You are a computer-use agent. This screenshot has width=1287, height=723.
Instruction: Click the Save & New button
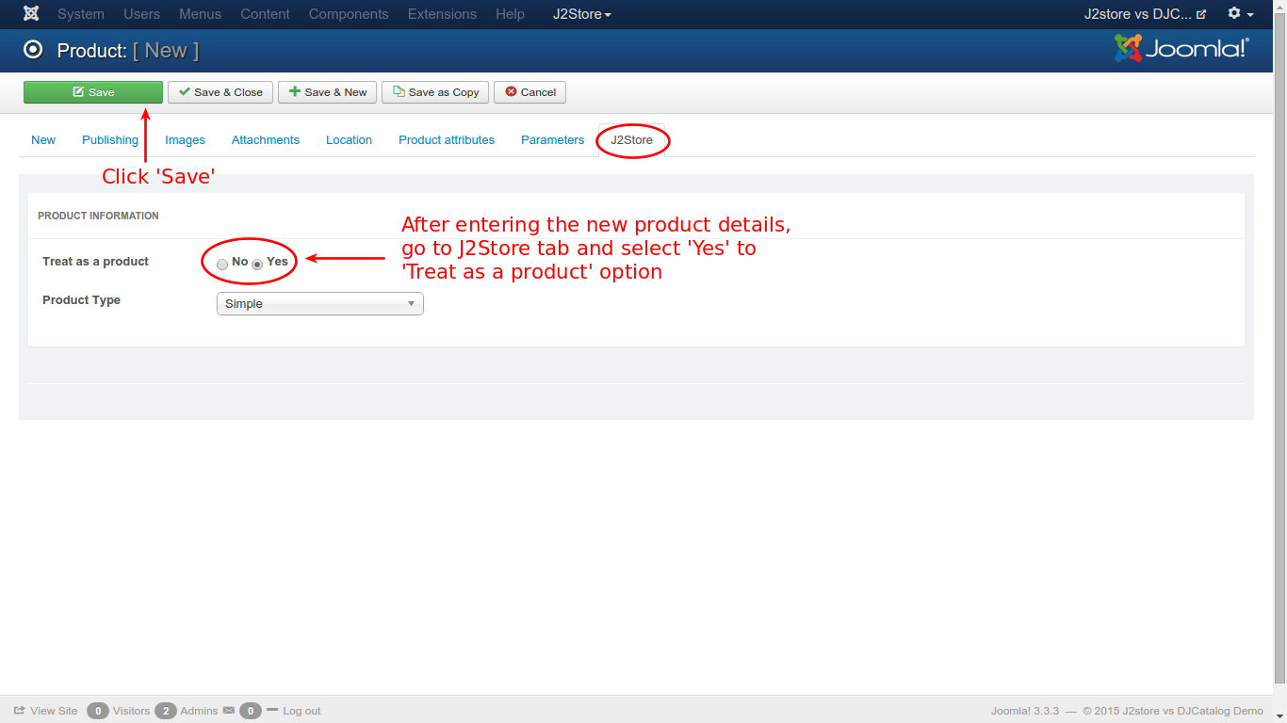click(x=328, y=92)
